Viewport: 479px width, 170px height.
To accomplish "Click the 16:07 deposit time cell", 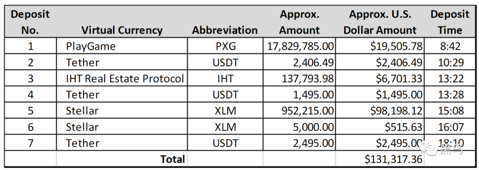I will [450, 127].
